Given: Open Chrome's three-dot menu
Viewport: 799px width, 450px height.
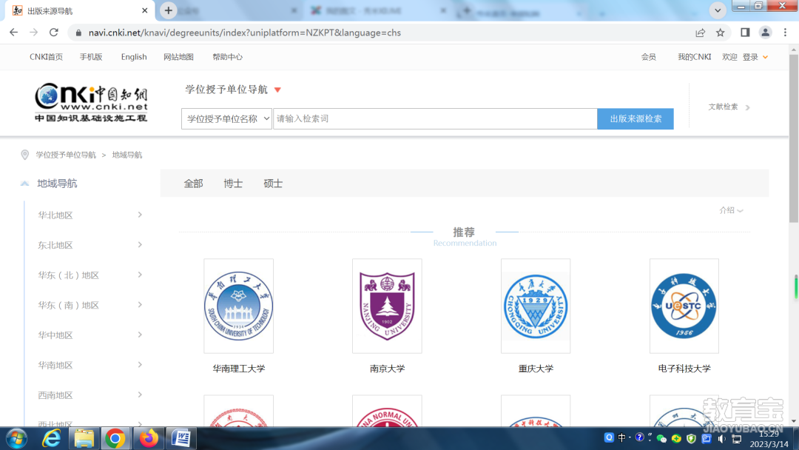Looking at the screenshot, I should coord(785,33).
